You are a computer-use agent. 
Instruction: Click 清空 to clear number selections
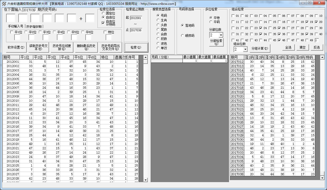(x=302, y=47)
